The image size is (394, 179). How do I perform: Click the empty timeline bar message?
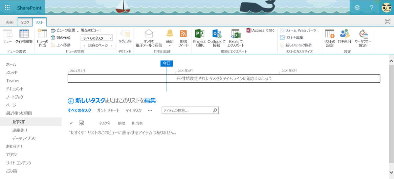tap(224, 79)
